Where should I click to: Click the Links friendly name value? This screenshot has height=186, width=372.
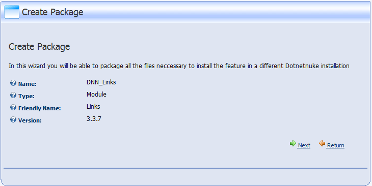(x=93, y=107)
